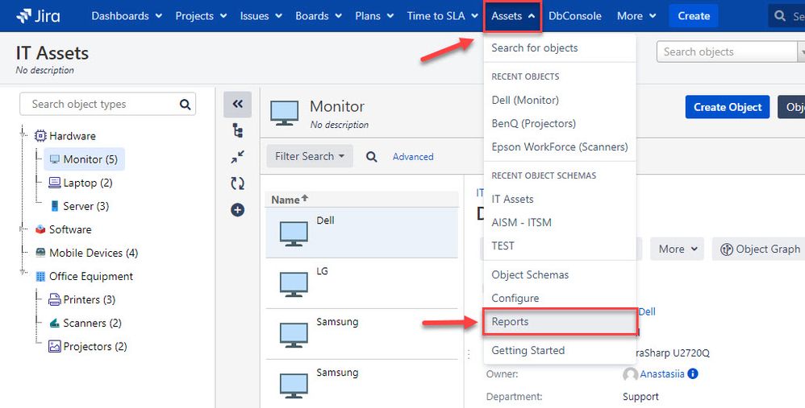
Task: Click the Anastasiia owner avatar icon
Action: coord(630,374)
